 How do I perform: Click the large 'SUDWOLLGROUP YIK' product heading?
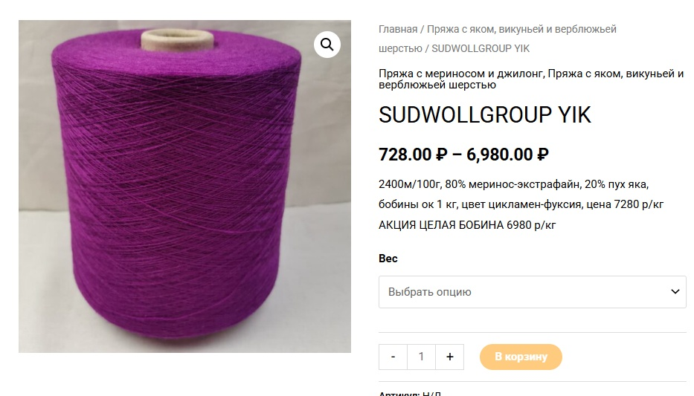pos(485,115)
